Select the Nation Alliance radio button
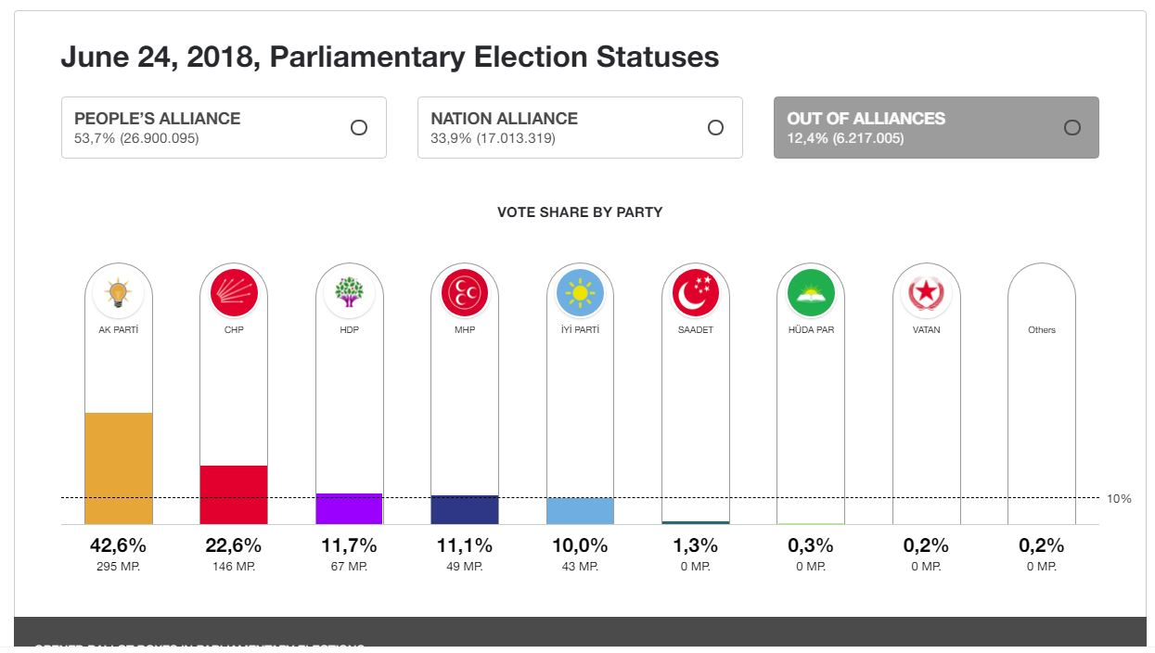This screenshot has width=1155, height=653. coord(715,128)
